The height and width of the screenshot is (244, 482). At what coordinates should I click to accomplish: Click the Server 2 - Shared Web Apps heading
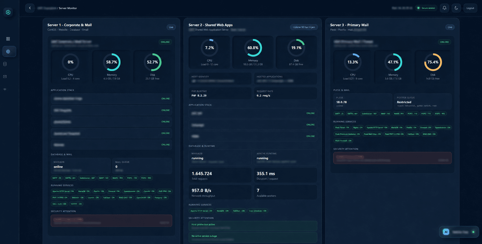click(x=211, y=25)
